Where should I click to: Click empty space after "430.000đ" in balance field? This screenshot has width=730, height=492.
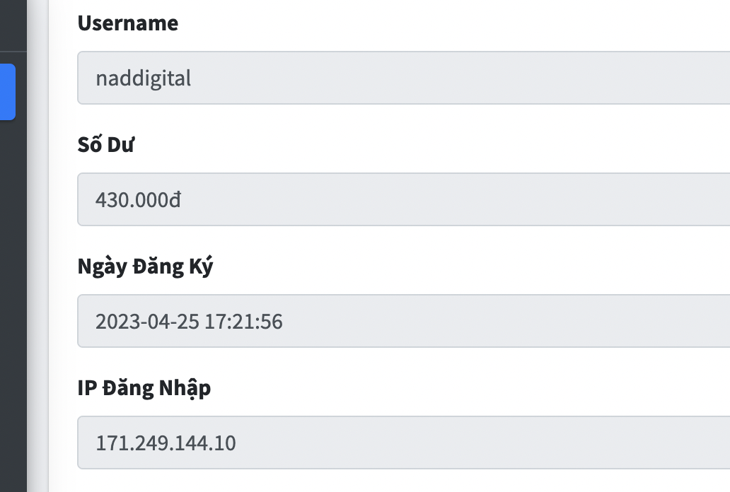click(x=460, y=199)
